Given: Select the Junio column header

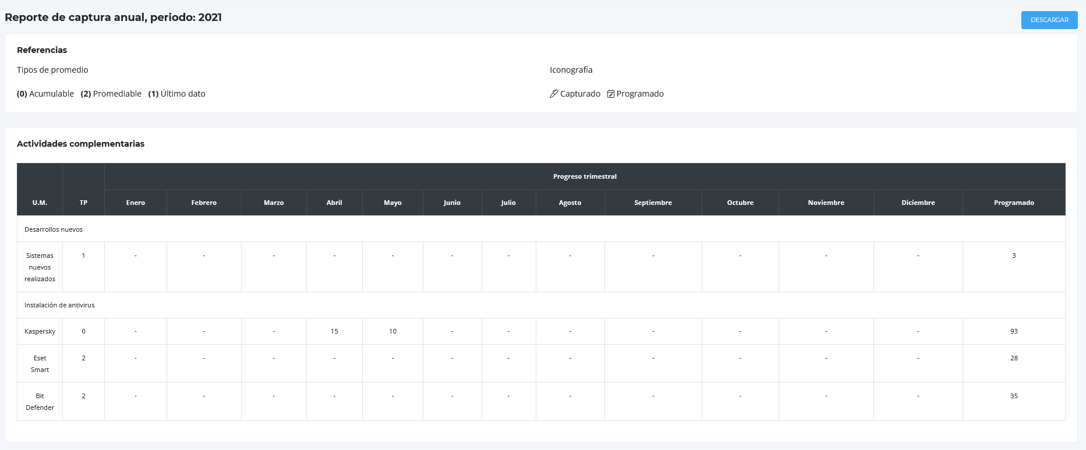Looking at the screenshot, I should [452, 203].
